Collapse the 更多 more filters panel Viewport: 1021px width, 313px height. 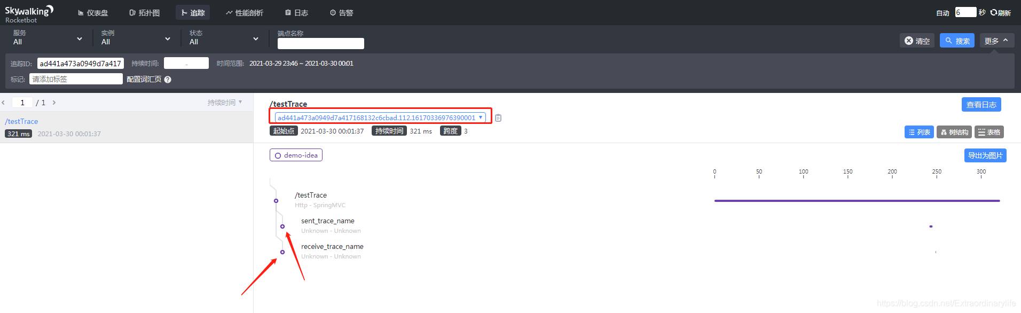(997, 41)
